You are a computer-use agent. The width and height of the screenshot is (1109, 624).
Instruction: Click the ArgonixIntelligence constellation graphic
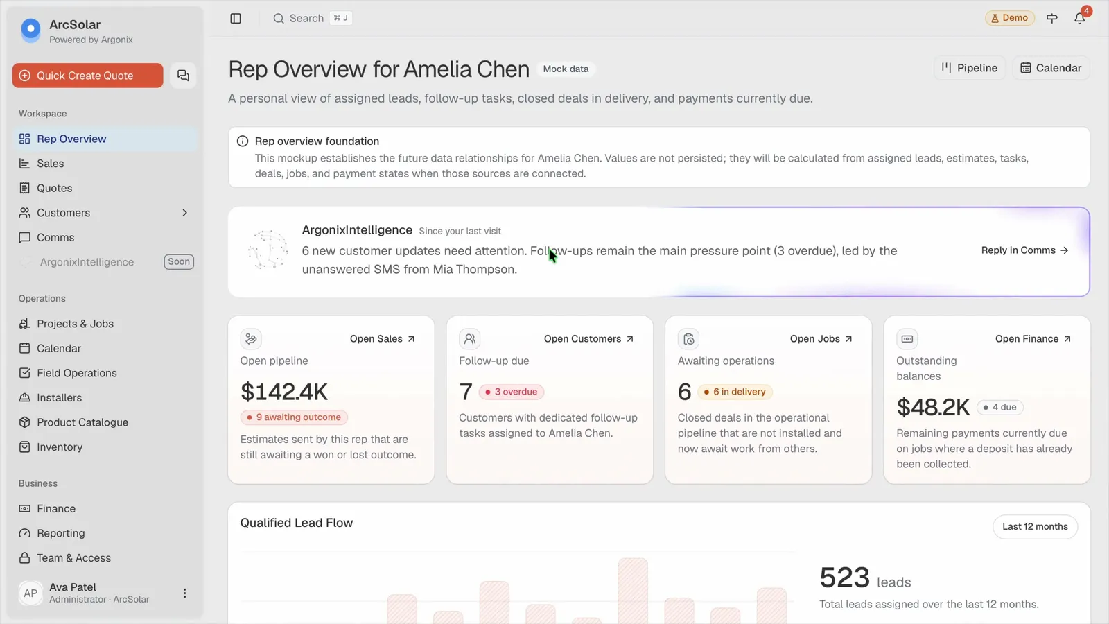268,250
